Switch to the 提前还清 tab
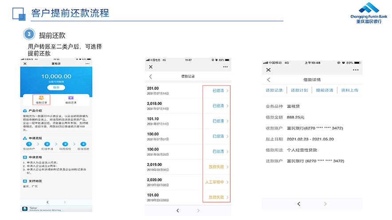 pos(325,90)
